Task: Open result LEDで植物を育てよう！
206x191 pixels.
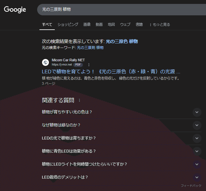Action: tap(111, 72)
